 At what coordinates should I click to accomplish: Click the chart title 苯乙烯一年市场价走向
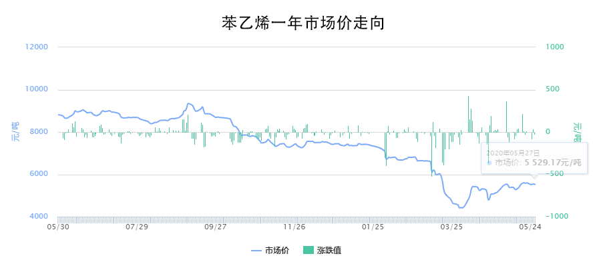pos(302,23)
